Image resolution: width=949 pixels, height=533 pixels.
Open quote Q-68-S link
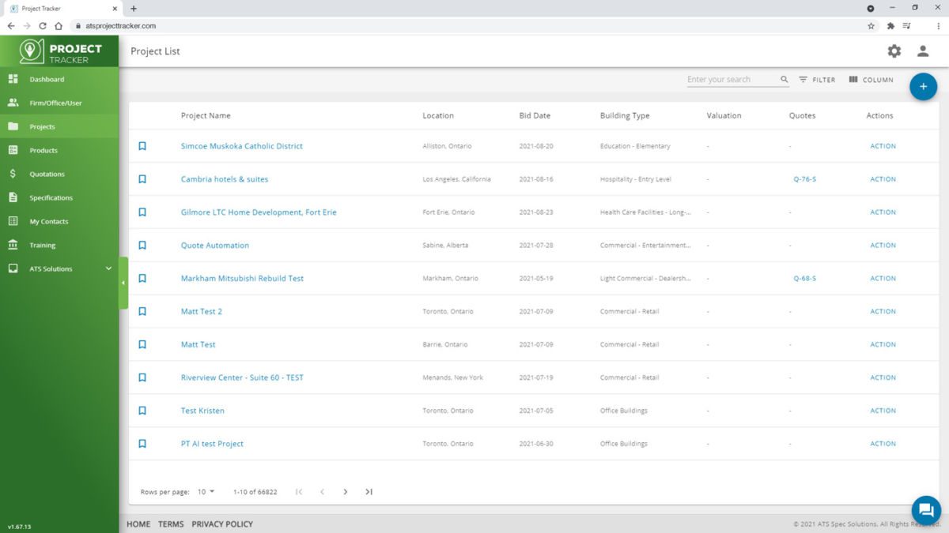(805, 279)
